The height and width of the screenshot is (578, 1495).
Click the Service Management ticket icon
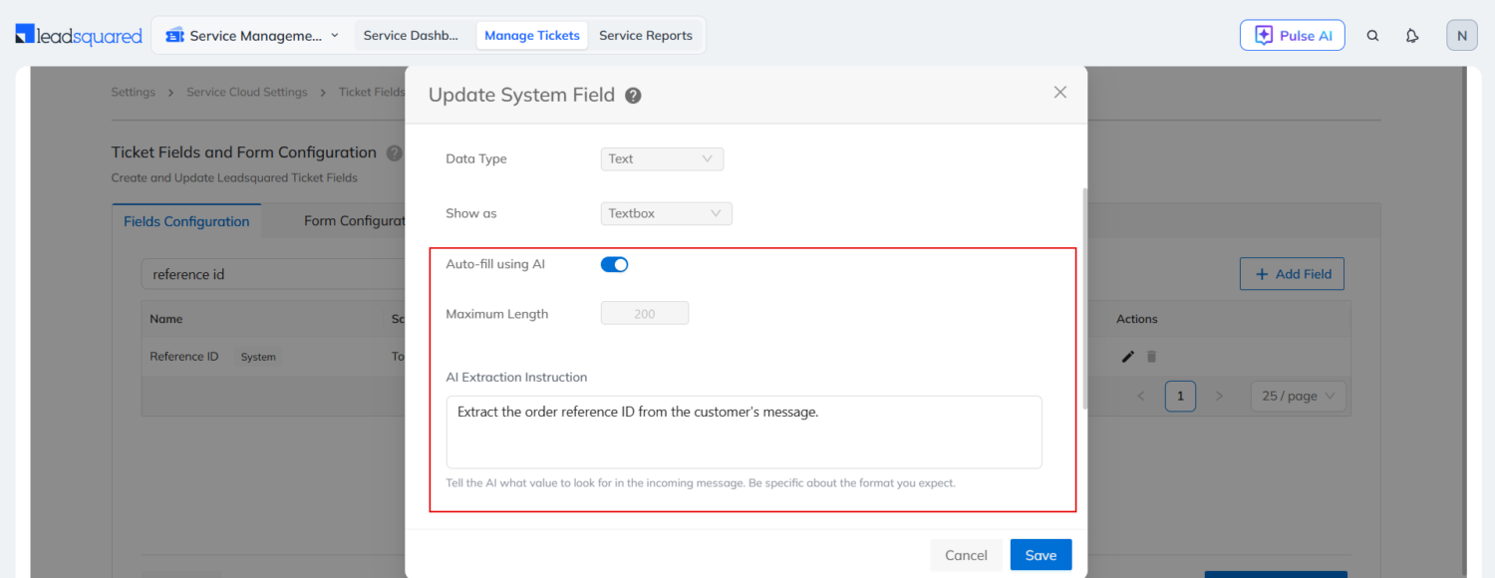click(x=174, y=35)
